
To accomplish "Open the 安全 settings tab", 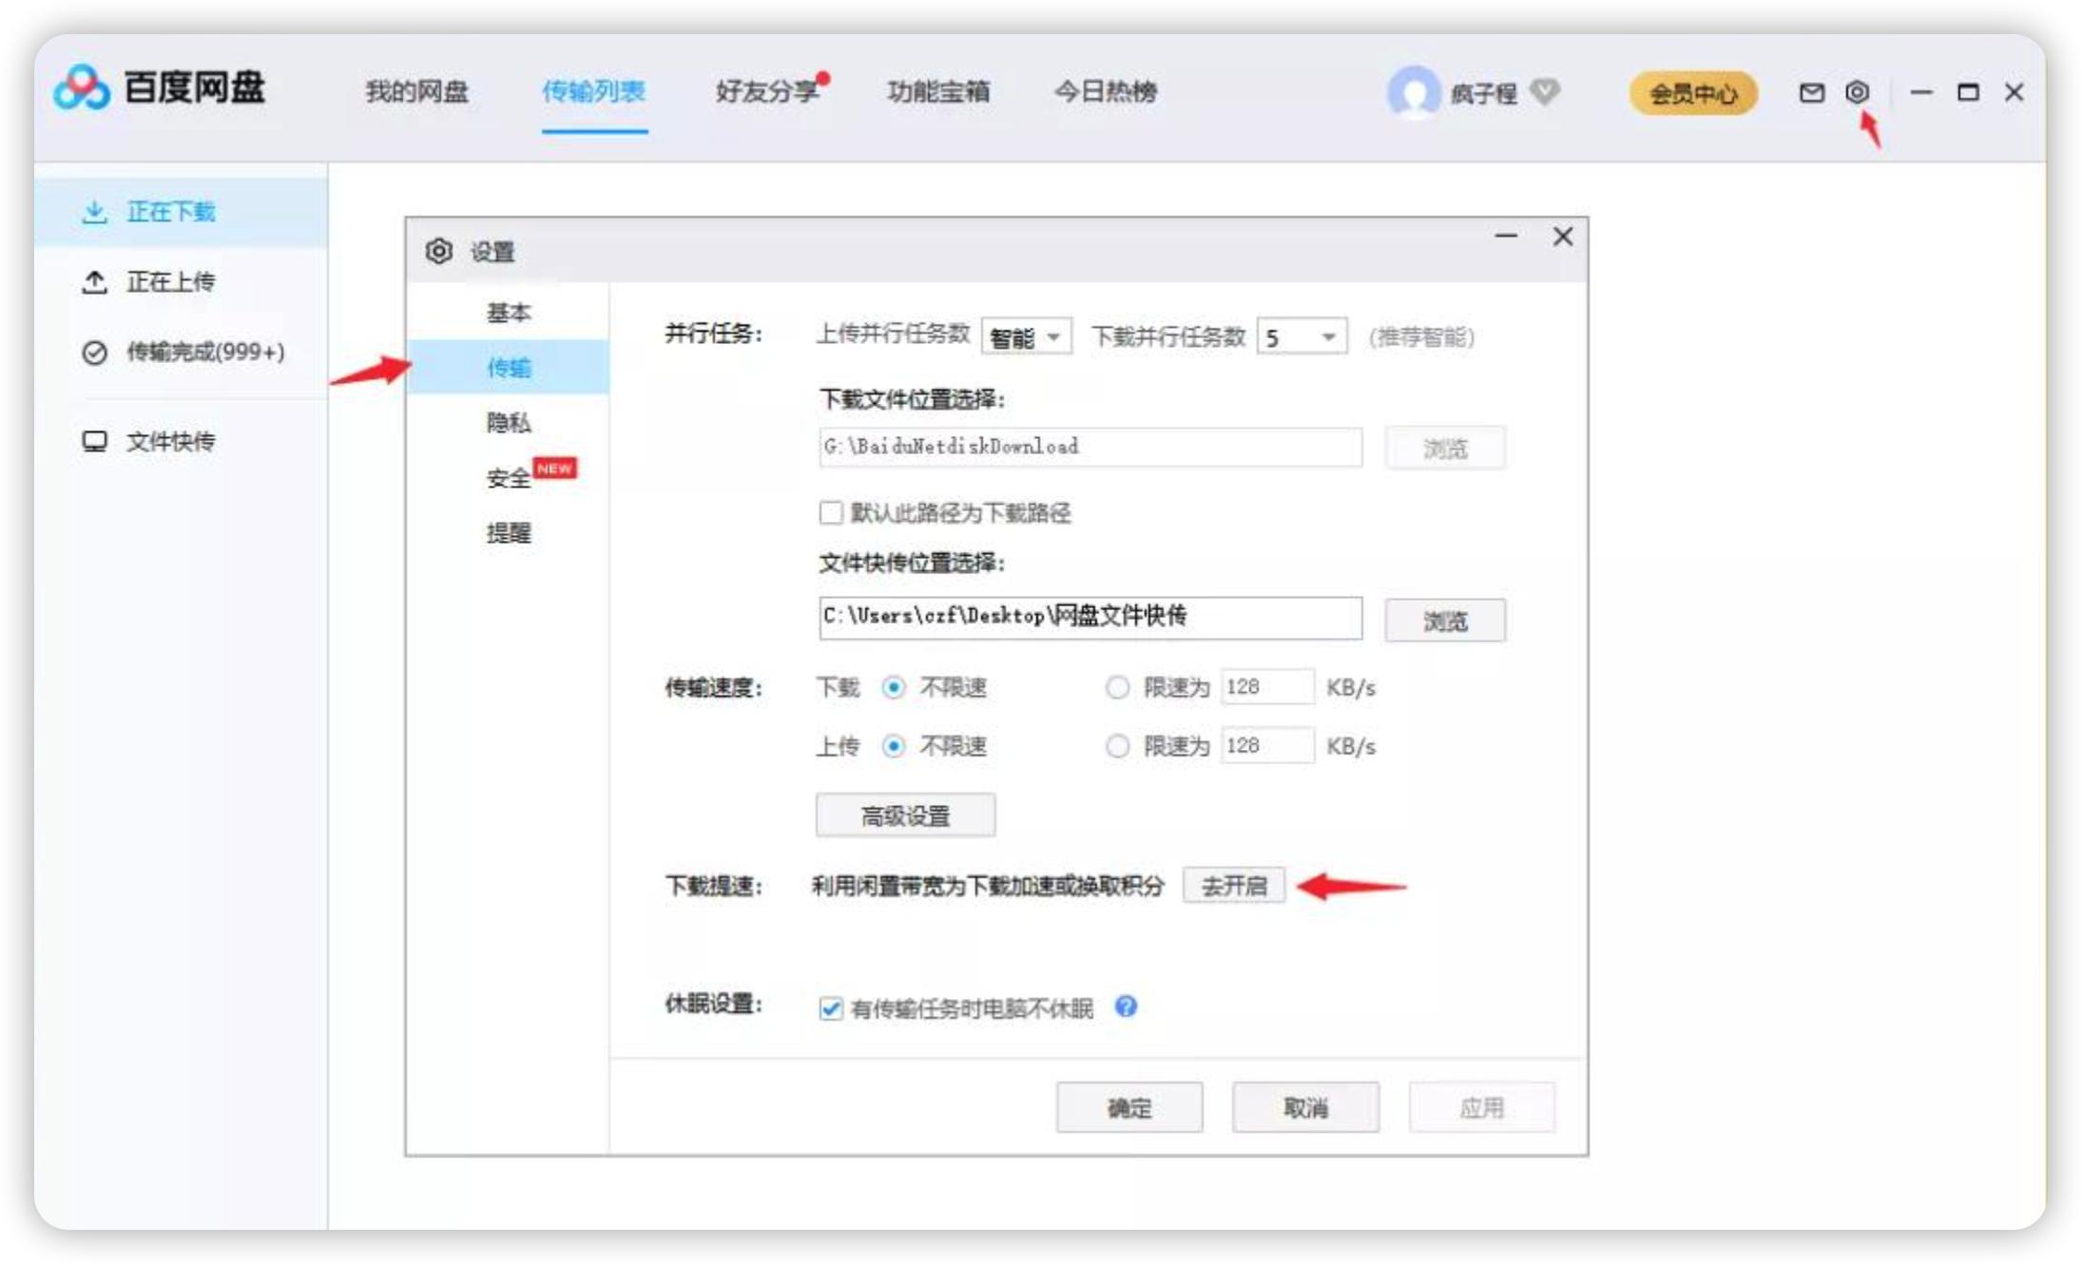I will coord(509,480).
